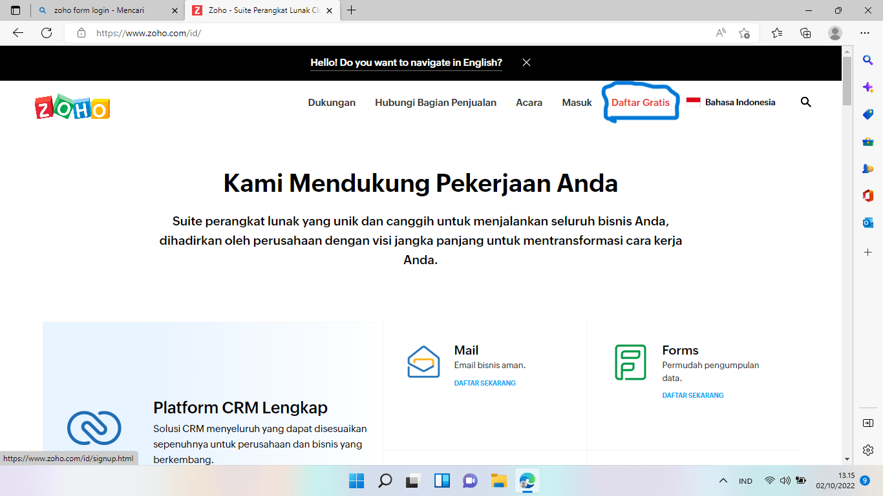Open the site search magnifier icon

tap(805, 102)
